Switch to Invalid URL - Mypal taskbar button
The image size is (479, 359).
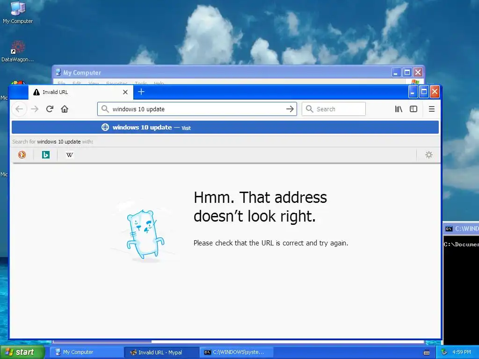161,352
